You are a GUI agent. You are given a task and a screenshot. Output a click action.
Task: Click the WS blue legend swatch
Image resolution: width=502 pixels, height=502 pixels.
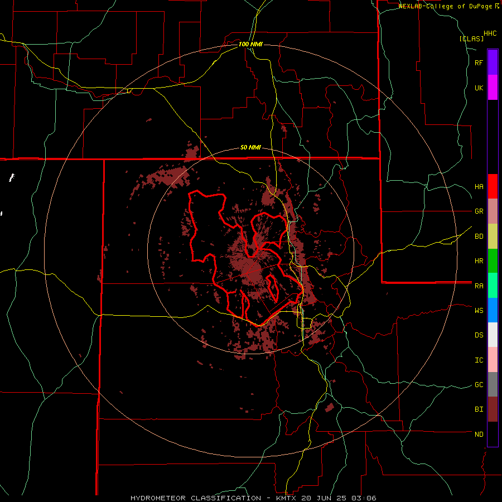[x=493, y=310]
